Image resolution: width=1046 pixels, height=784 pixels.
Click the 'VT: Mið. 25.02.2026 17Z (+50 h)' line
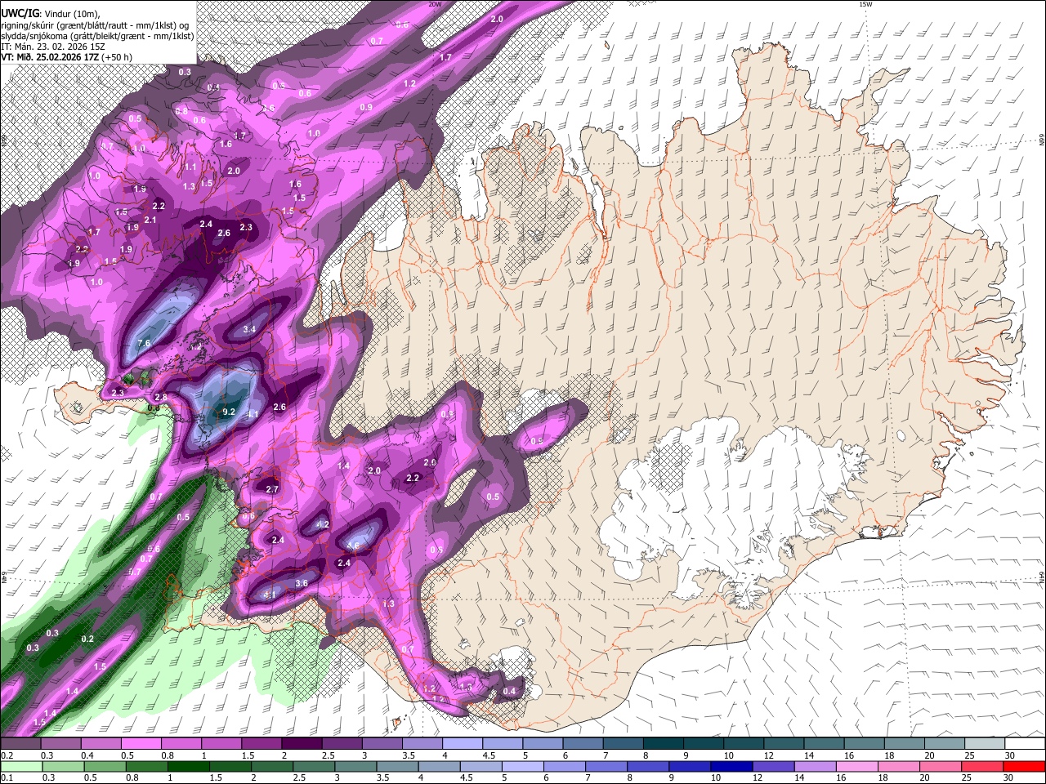(x=67, y=57)
